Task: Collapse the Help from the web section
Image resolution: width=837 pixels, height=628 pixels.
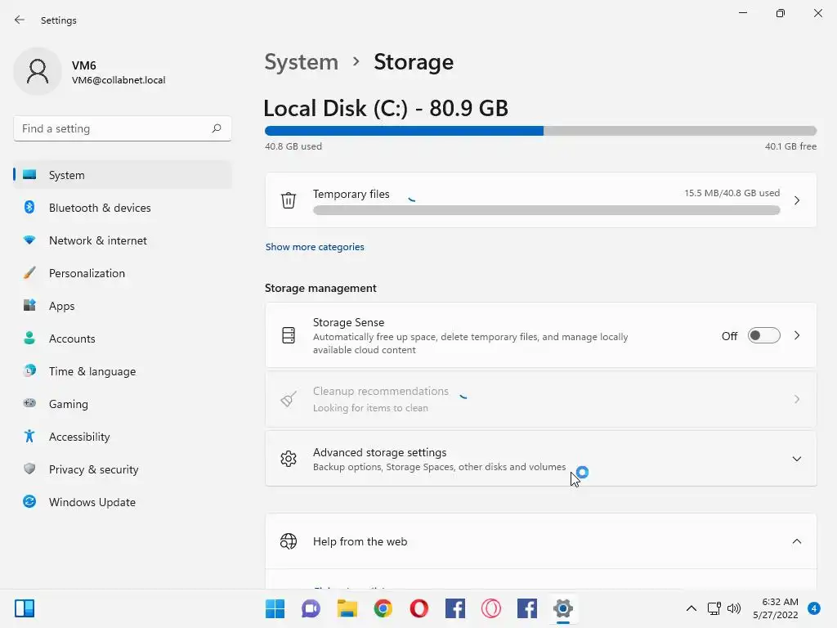Action: pos(797,541)
